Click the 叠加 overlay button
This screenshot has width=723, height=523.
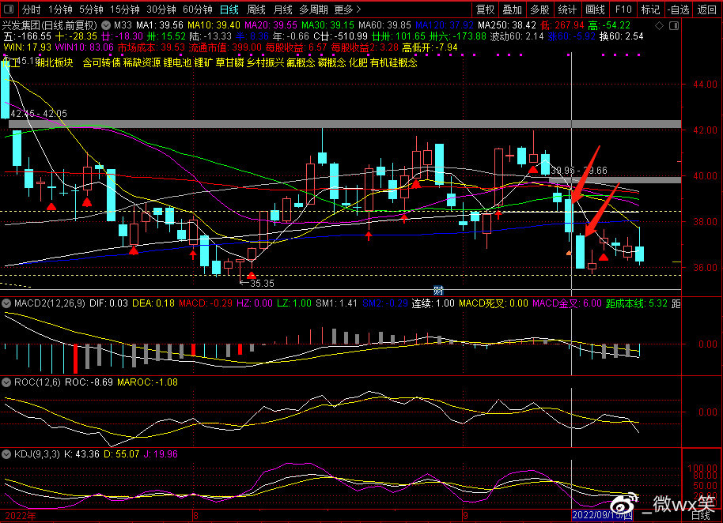[x=512, y=10]
